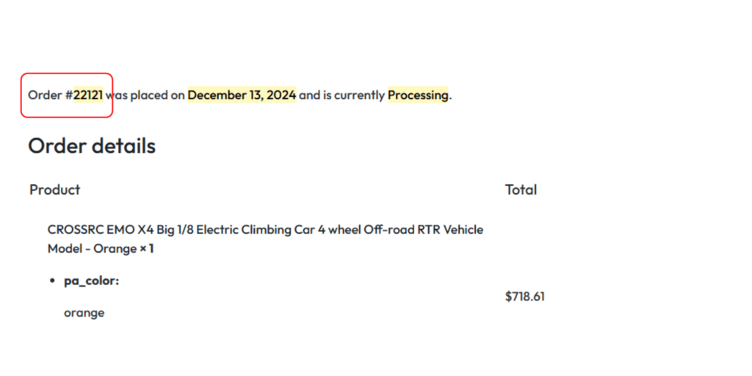Click the highlighted date December 13, 2024
752x376 pixels.
pyautogui.click(x=242, y=95)
